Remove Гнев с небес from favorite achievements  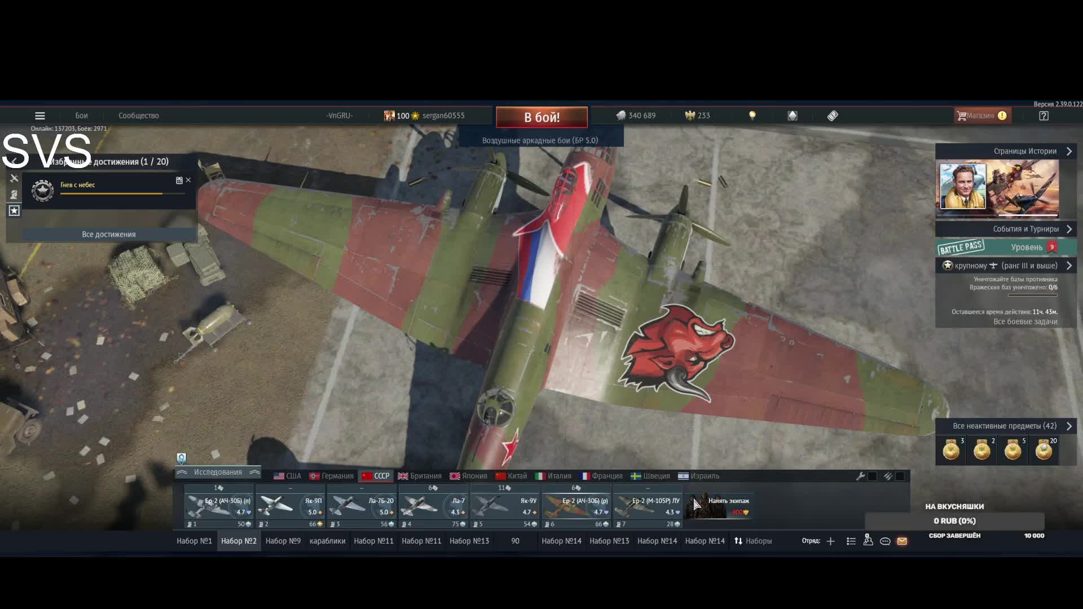188,180
